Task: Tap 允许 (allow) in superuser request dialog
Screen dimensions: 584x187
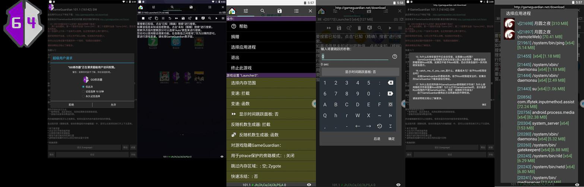Action: pos(113,105)
